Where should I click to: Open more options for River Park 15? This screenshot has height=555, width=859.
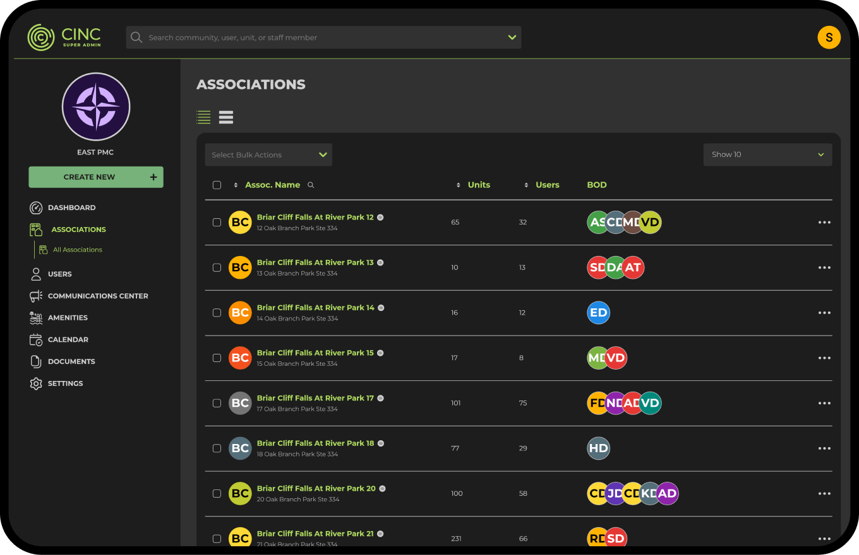(x=824, y=358)
